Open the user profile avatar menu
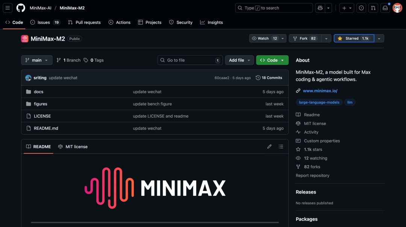Viewport: 406px width, 227px height. (397, 8)
